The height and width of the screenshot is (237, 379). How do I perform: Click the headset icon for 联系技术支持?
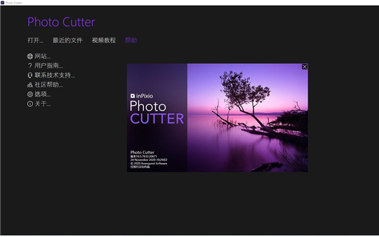30,75
